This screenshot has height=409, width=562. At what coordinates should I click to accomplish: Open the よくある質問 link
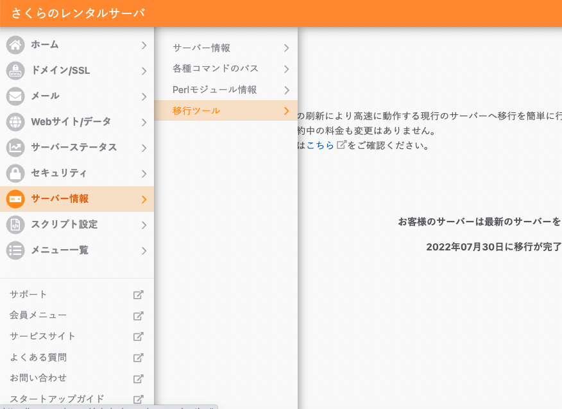tap(38, 358)
